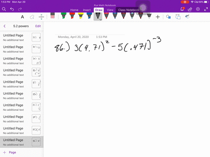Switch to Insert tab
Viewport: 210px width, 157px height.
pyautogui.click(x=87, y=10)
